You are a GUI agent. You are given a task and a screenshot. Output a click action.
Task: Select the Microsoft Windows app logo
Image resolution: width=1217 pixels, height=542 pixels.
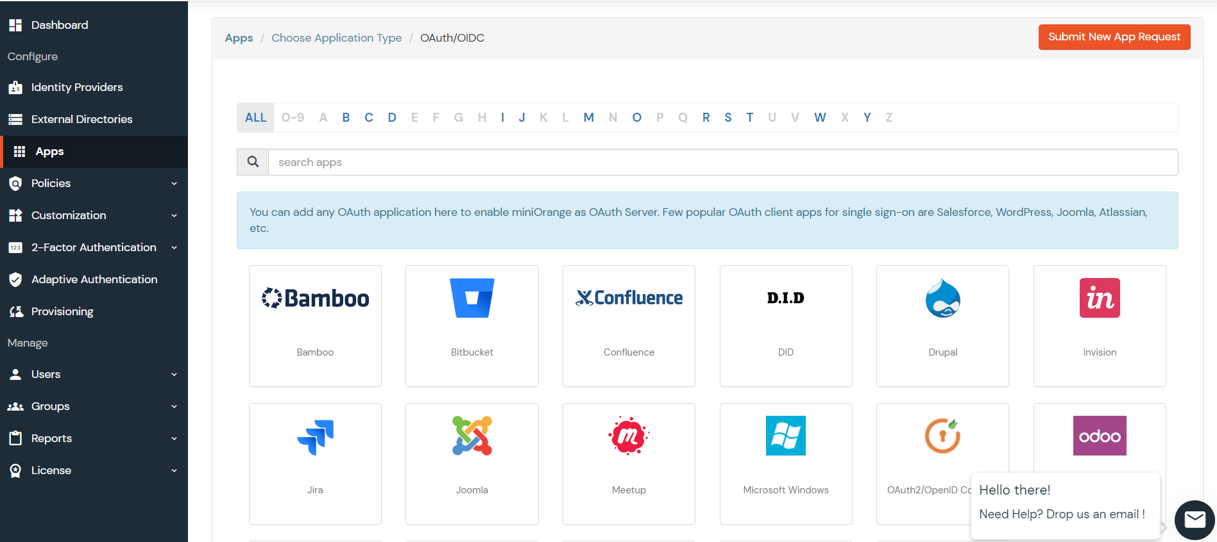point(786,436)
